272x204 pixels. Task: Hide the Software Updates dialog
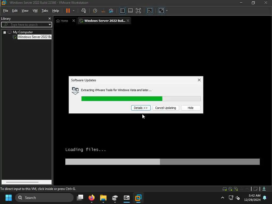190,108
